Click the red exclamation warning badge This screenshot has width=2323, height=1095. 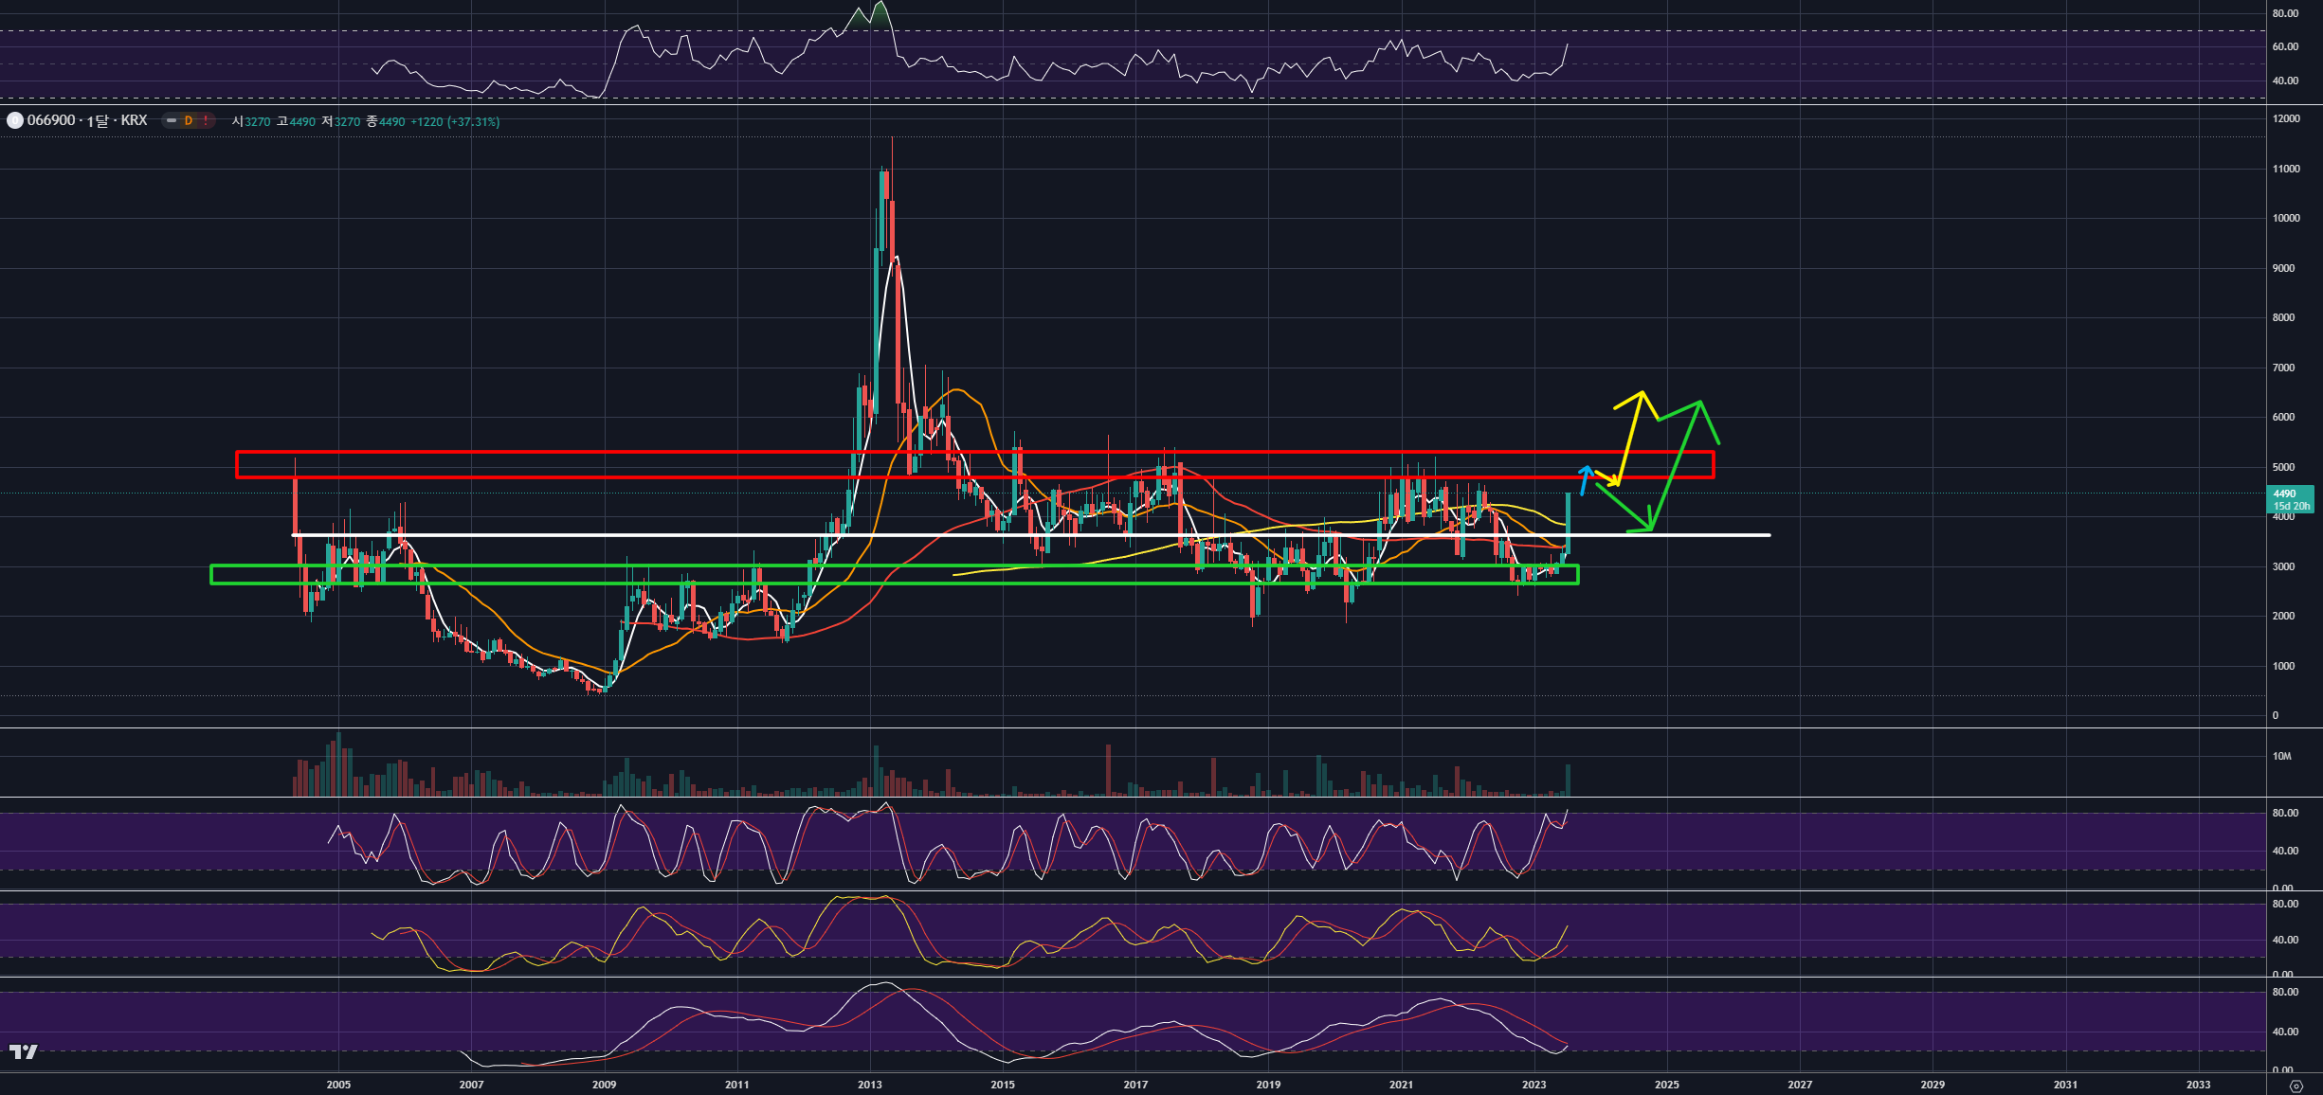pos(206,120)
